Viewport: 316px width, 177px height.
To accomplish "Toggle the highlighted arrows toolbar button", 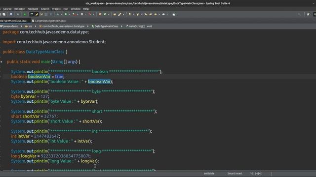I will click(32, 14).
